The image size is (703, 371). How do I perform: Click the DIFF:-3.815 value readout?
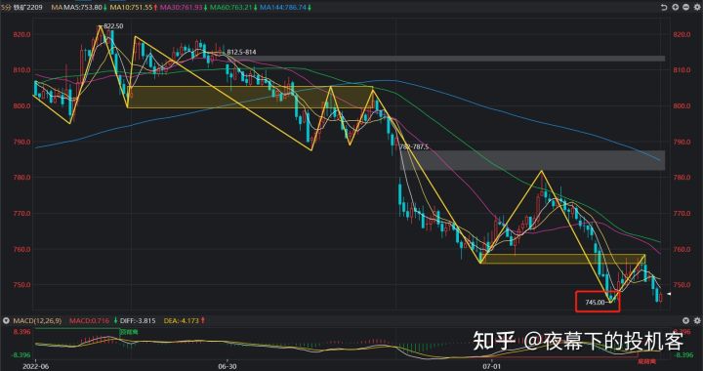[137, 321]
